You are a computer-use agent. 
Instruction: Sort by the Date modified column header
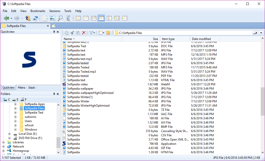(205, 39)
